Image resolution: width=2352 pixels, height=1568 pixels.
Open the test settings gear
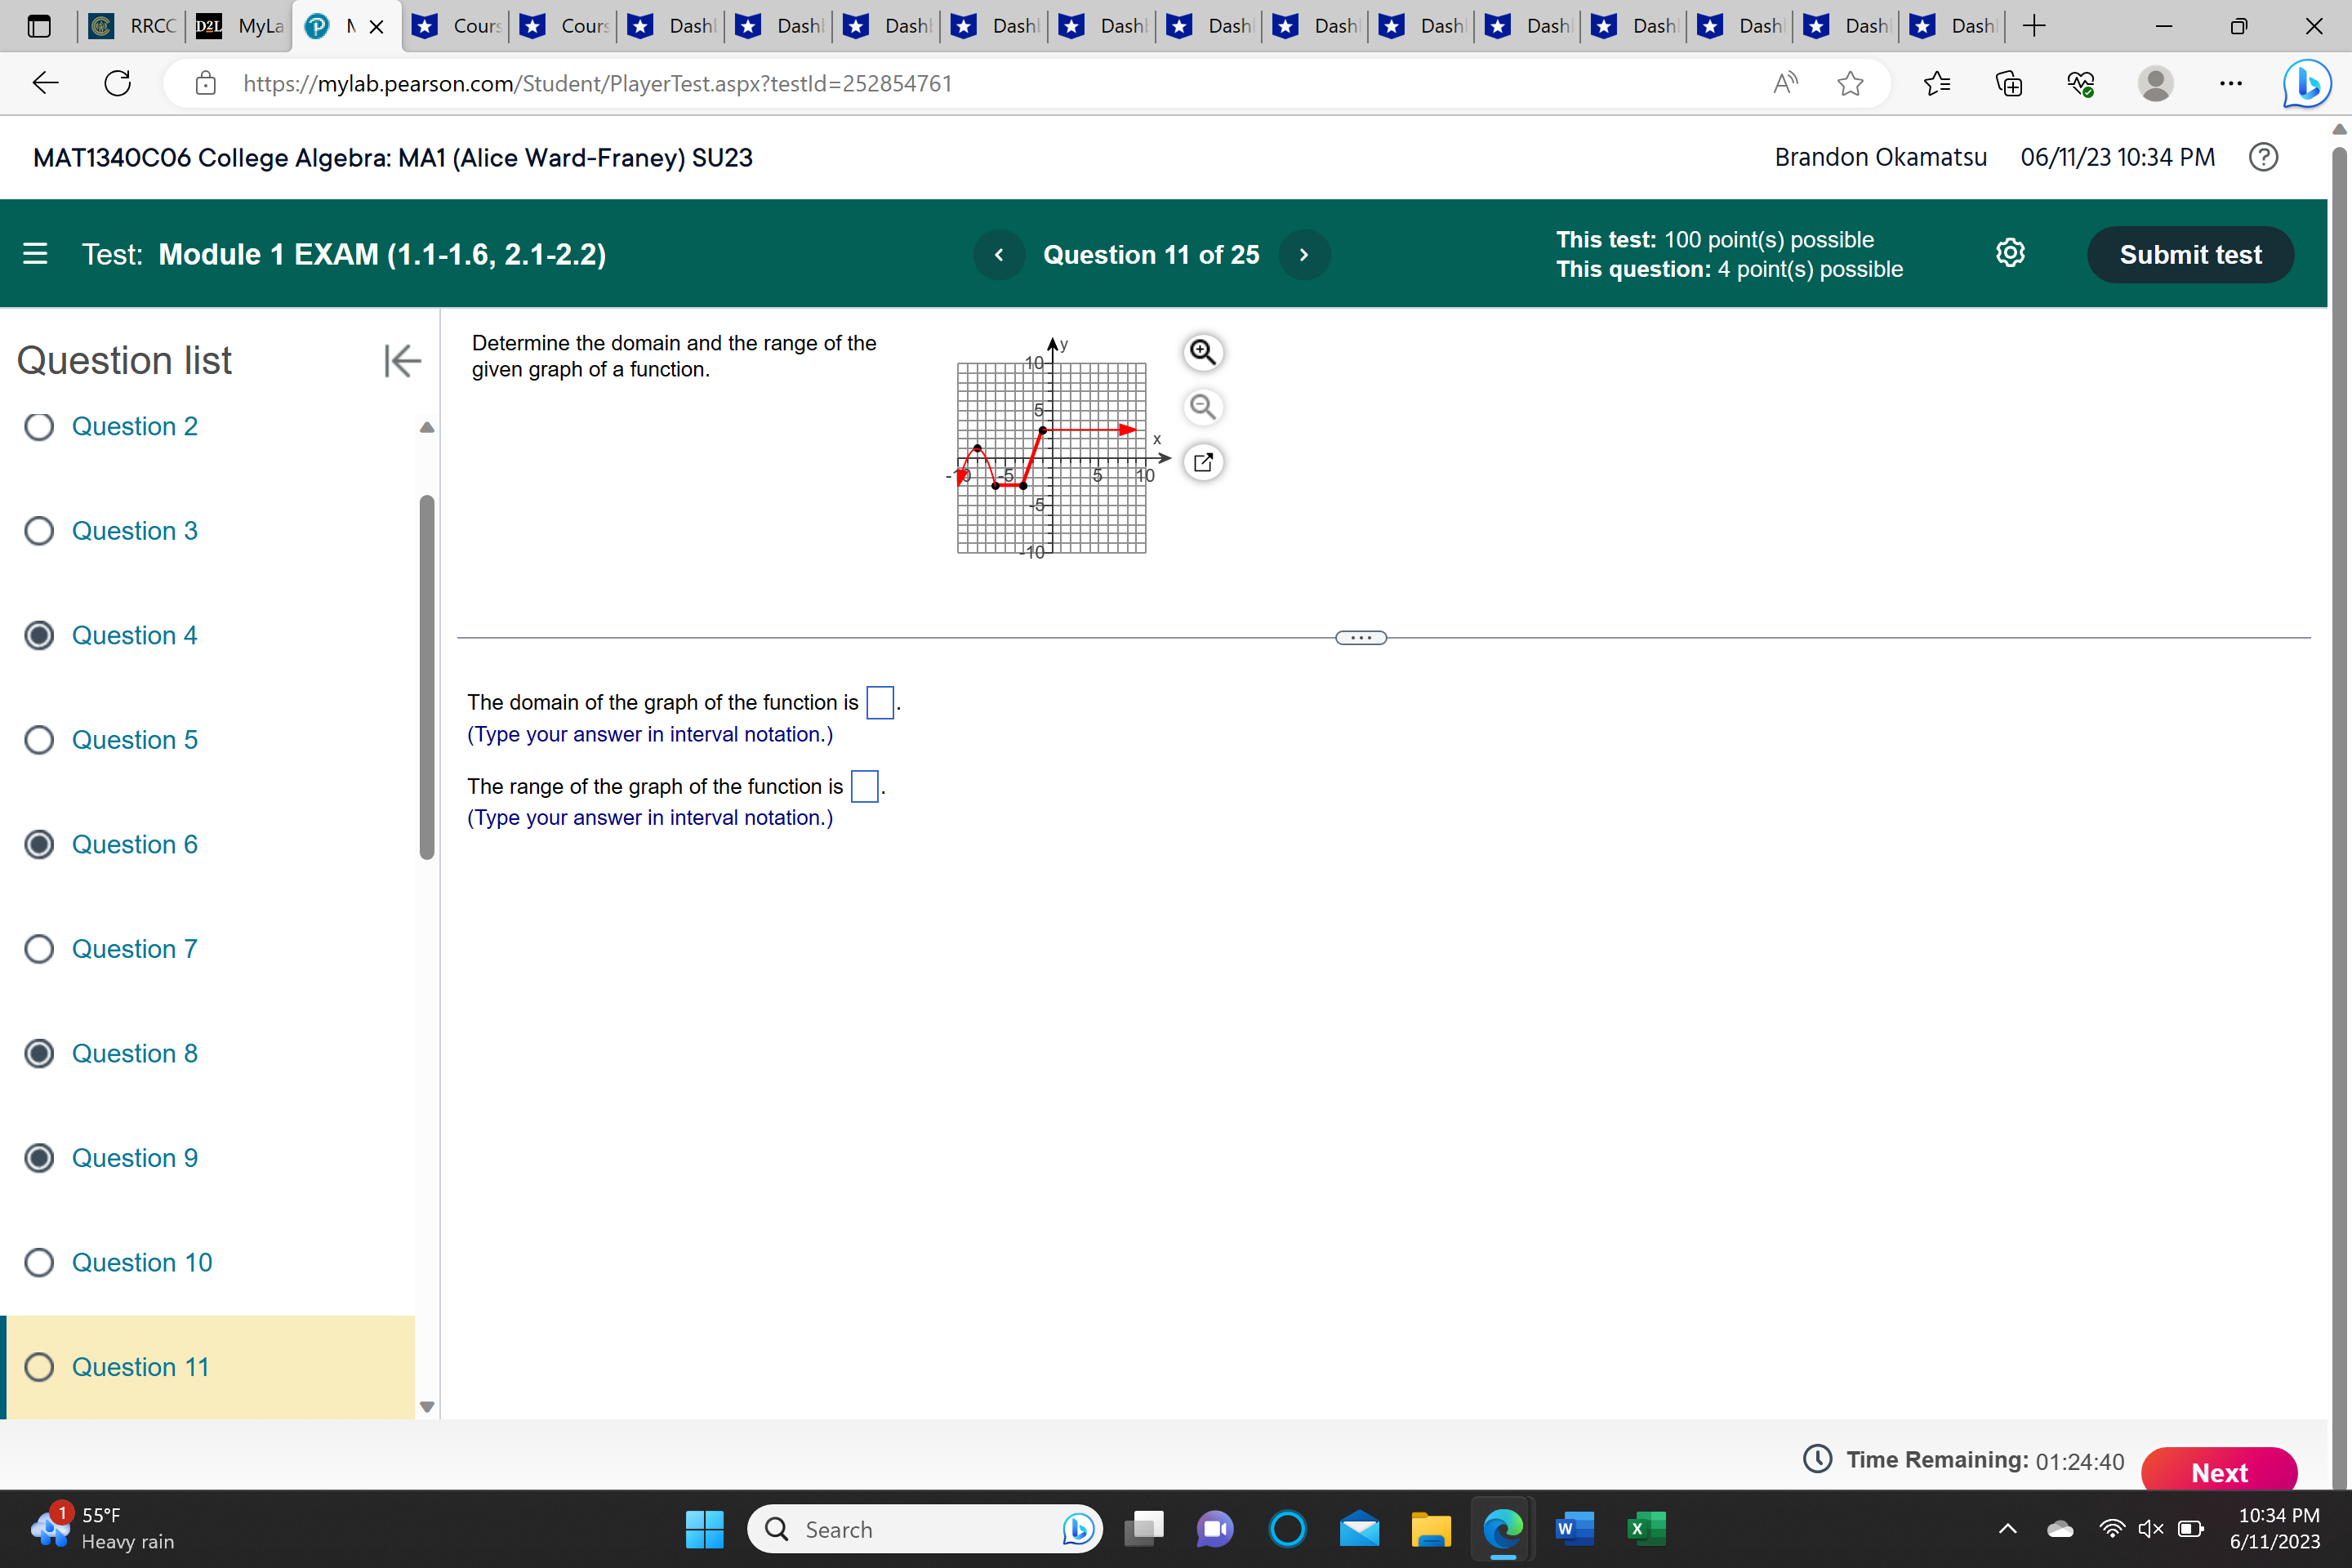click(2011, 253)
